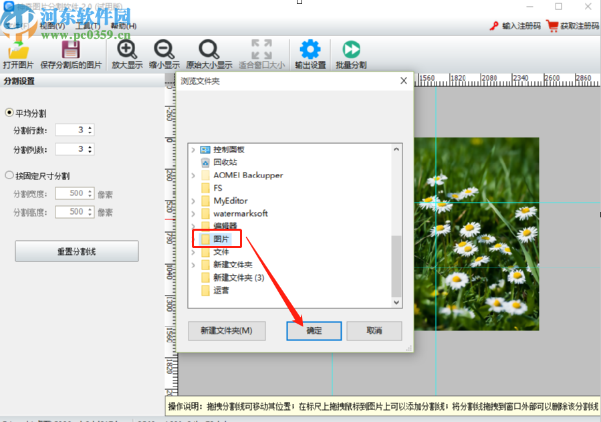Image resolution: width=601 pixels, height=422 pixels.
Task: Cancel dialog with 取消 button
Action: coord(374,331)
